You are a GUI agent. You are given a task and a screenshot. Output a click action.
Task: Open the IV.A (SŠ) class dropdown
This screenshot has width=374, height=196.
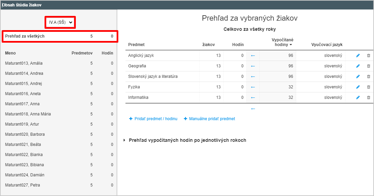click(60, 22)
